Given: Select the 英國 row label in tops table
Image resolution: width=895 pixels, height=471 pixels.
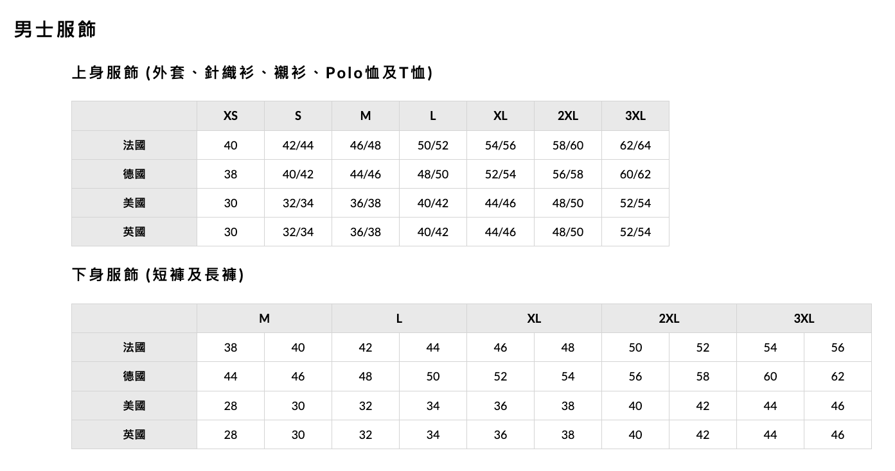Looking at the screenshot, I should click(134, 232).
